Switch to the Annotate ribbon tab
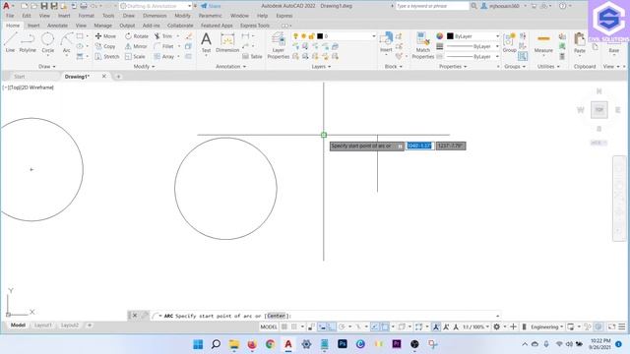The width and height of the screenshot is (630, 354). coord(57,26)
